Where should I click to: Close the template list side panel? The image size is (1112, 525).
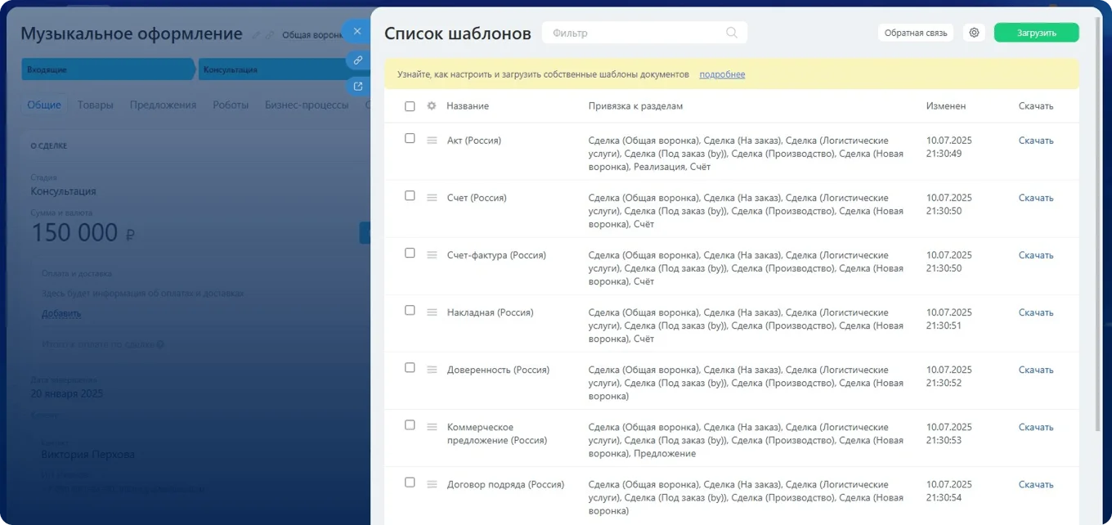pos(357,31)
